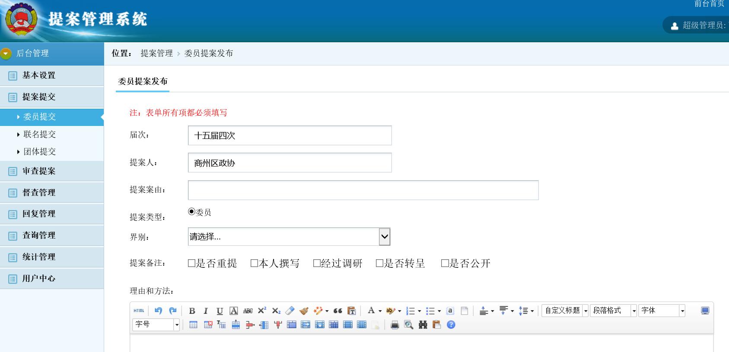The width and height of the screenshot is (729, 352).
Task: Open 回复管理 menu section
Action: pos(52,214)
